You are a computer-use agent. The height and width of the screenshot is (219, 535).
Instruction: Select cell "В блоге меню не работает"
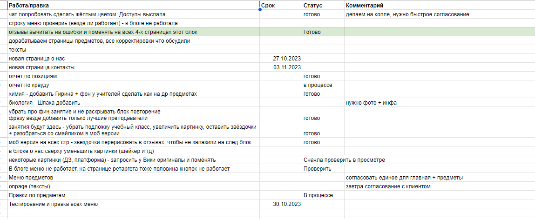[x=134, y=169]
